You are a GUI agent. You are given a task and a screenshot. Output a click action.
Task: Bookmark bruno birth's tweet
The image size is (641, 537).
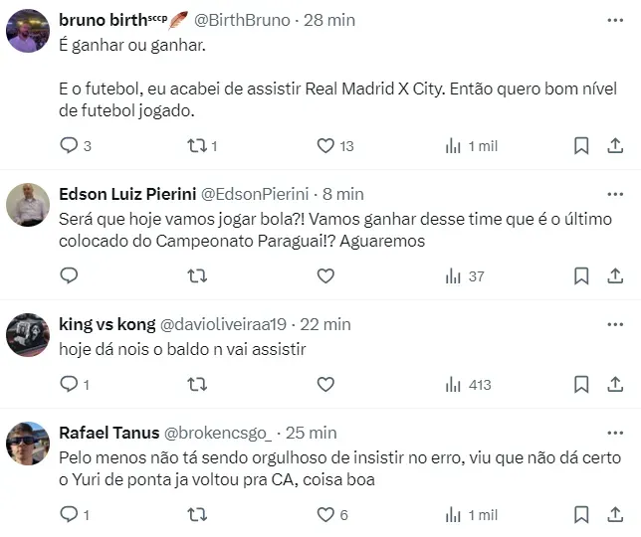(x=581, y=146)
